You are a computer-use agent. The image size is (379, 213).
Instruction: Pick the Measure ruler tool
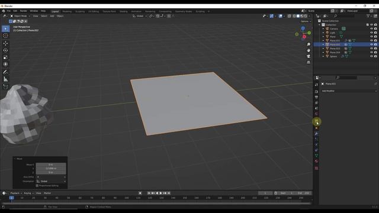tap(5, 79)
